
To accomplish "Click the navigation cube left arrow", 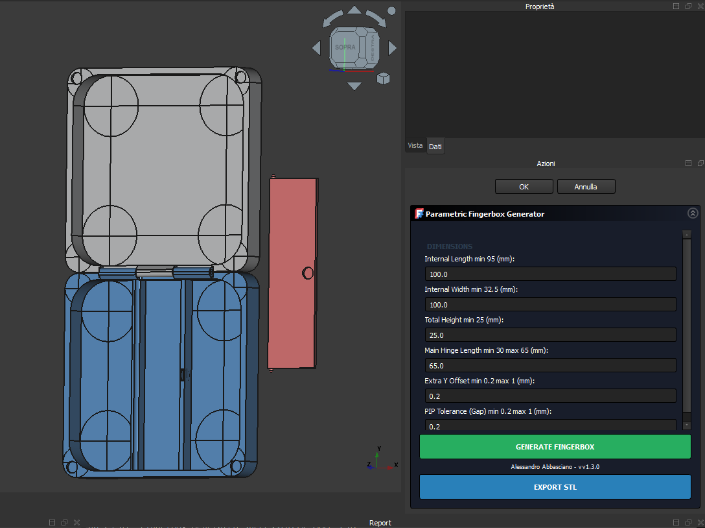I will [x=316, y=48].
